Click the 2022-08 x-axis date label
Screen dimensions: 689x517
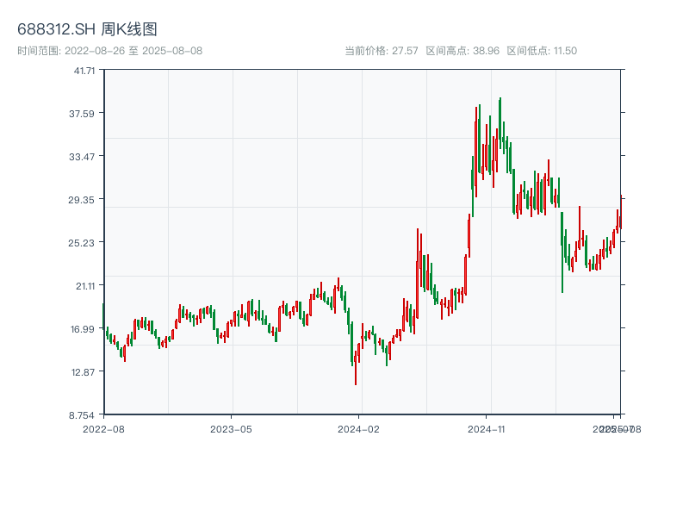tap(103, 428)
